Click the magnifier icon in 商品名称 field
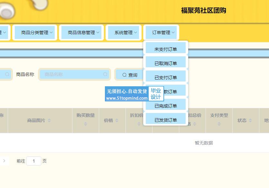Viewport: 269px width, 188px height. coord(105,74)
